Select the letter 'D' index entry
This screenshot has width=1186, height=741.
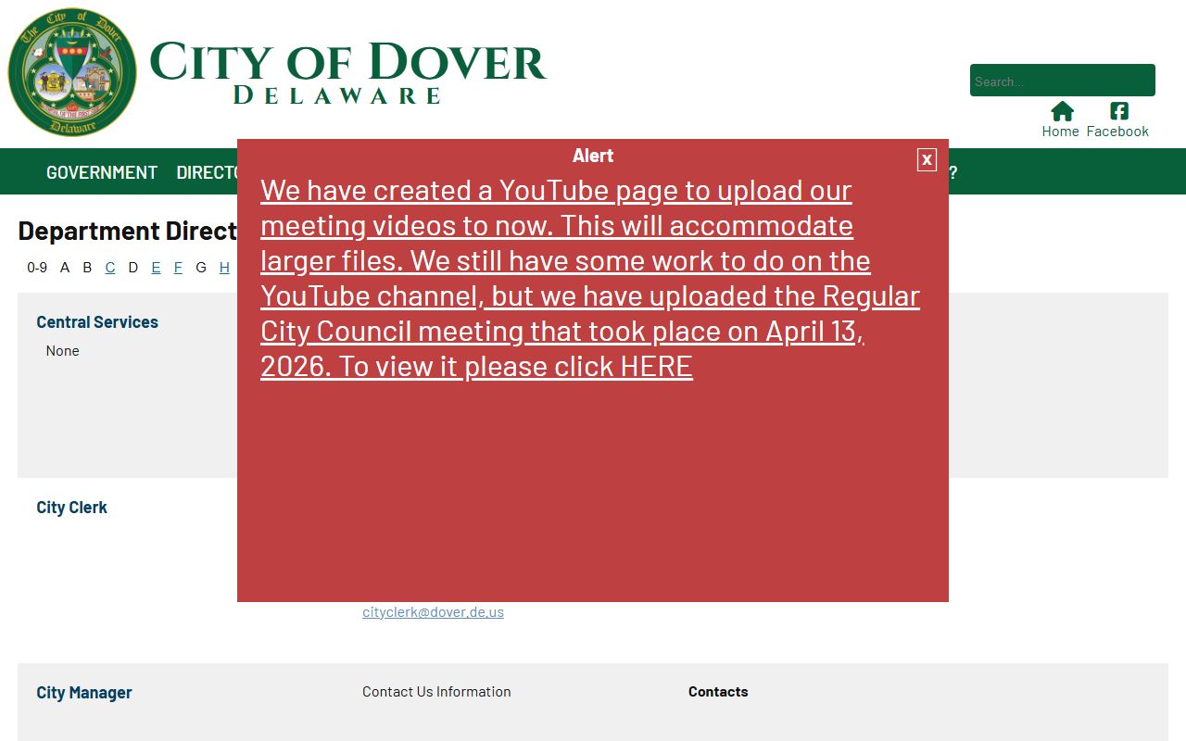(132, 268)
